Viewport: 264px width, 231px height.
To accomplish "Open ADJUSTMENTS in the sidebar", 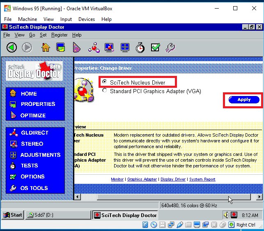I will point(35,155).
